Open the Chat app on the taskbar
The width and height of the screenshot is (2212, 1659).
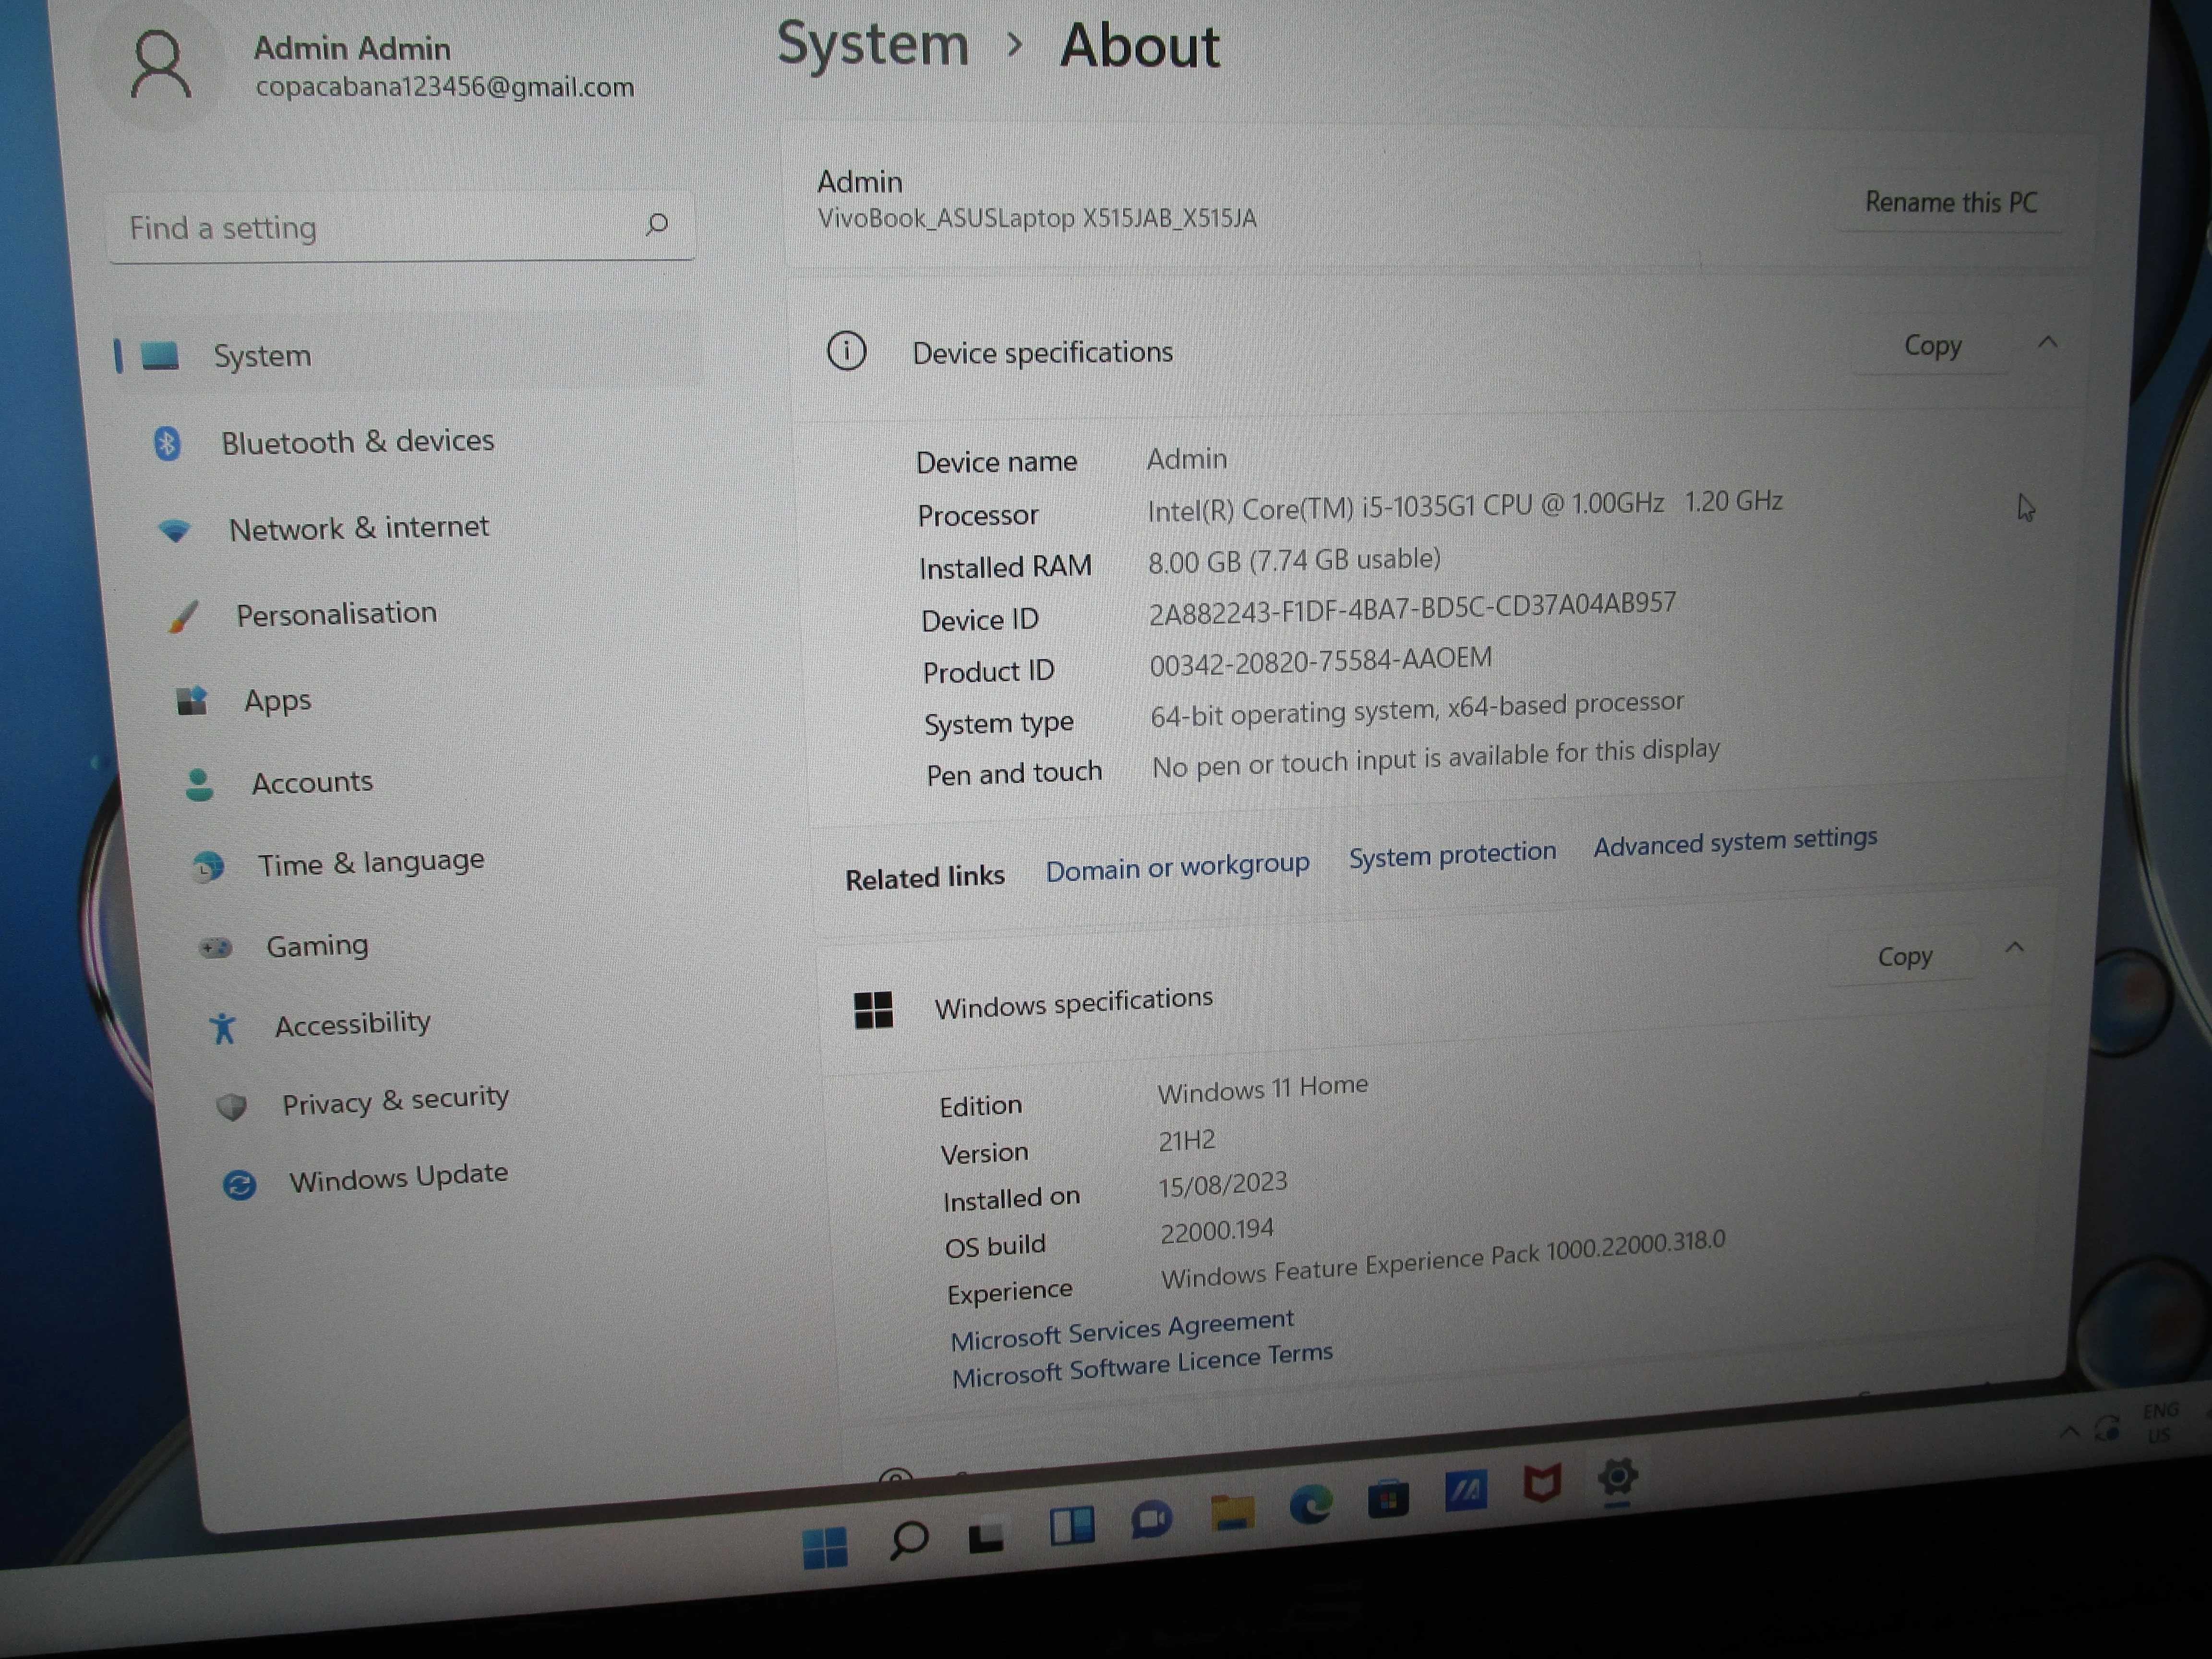[x=1151, y=1520]
